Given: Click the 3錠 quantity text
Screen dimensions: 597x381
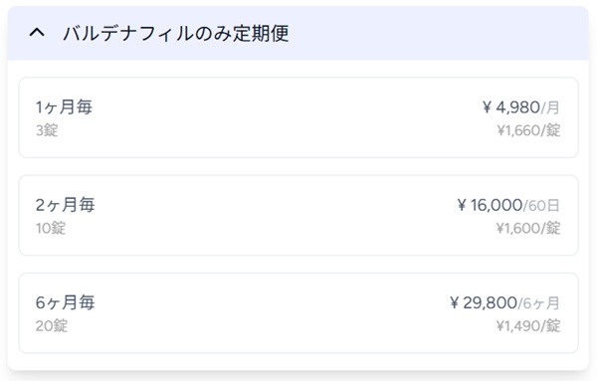Looking at the screenshot, I should click(x=47, y=130).
